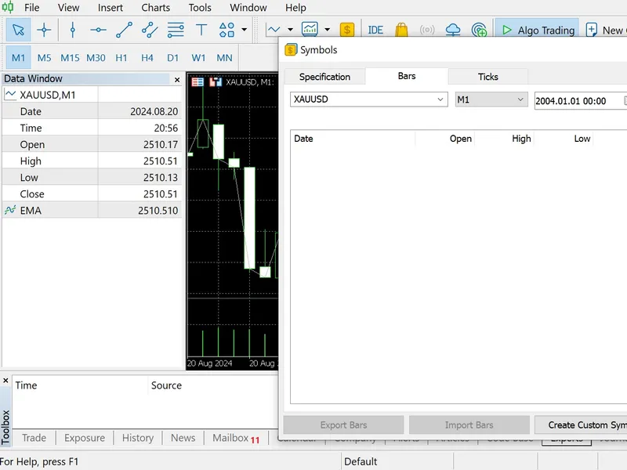The image size is (627, 470).
Task: Open the News tab in Toolbox
Action: [183, 438]
